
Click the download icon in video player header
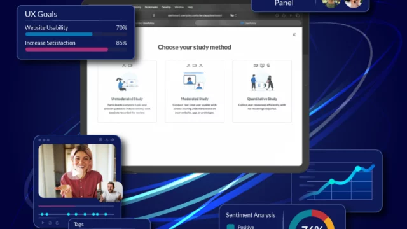click(107, 140)
